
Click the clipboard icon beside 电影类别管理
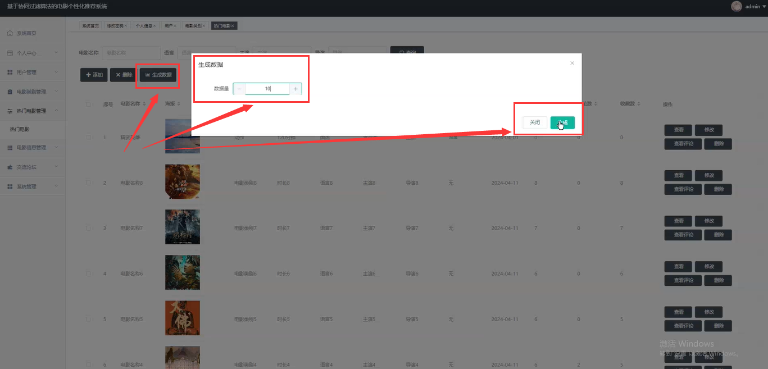tap(10, 92)
